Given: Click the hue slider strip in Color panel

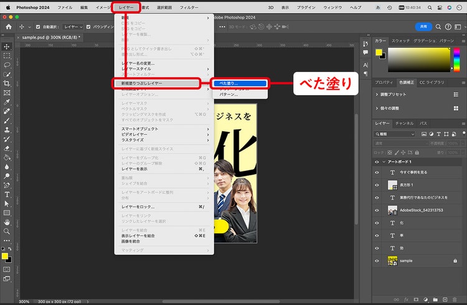Looking at the screenshot, I should 456,60.
